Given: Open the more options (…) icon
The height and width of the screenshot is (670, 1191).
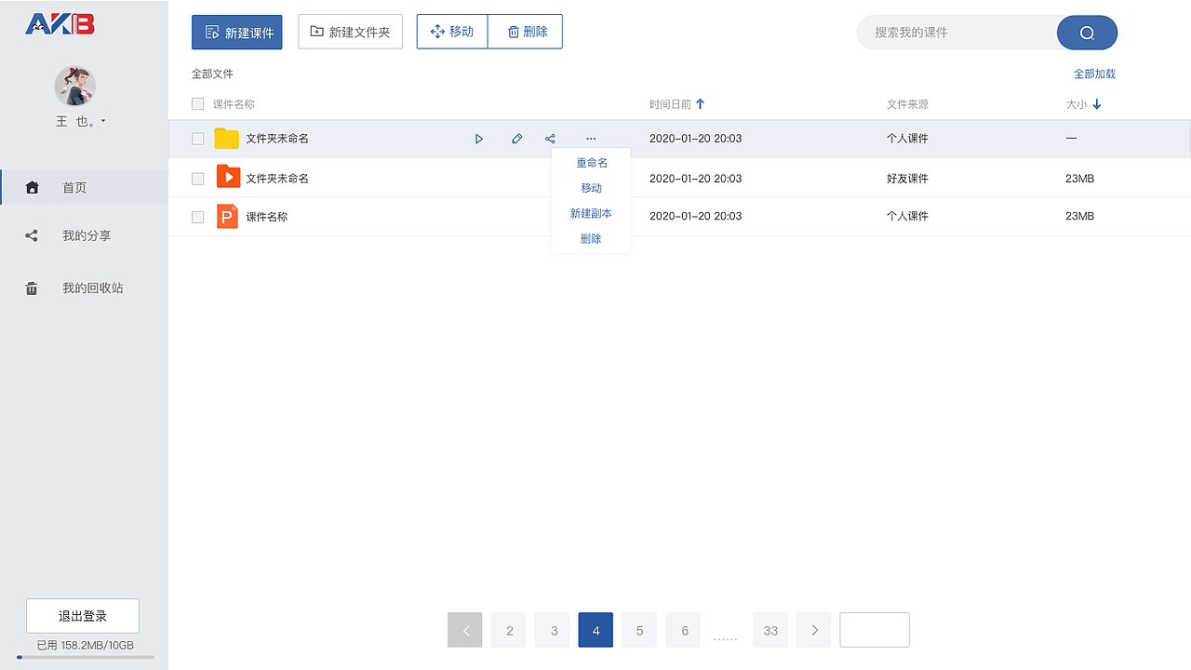Looking at the screenshot, I should 591,138.
